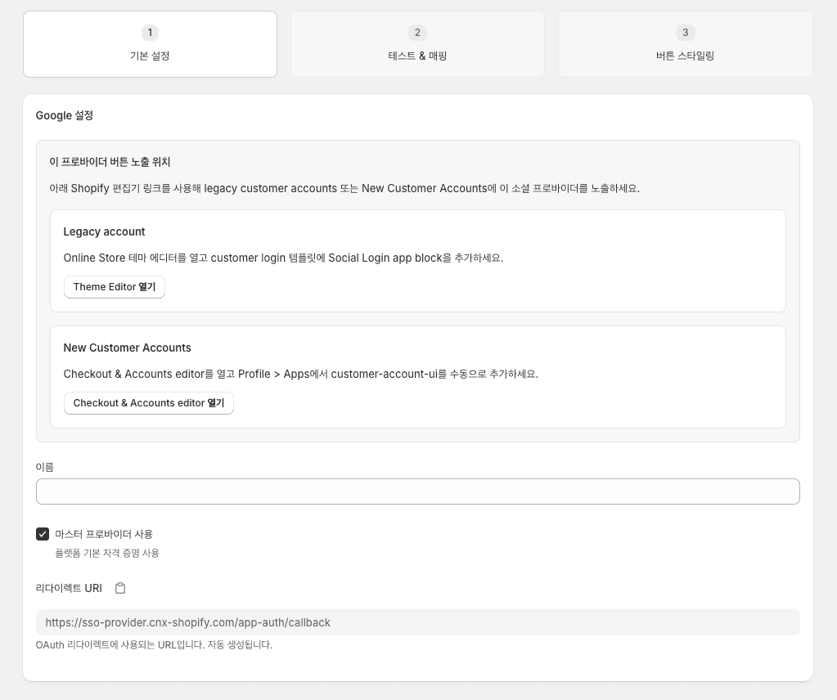Switch to the 테스트 & 매핑 tab
Screen dimensions: 837x700
pos(417,56)
